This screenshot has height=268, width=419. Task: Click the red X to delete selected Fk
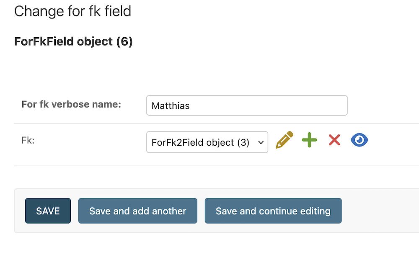(334, 140)
